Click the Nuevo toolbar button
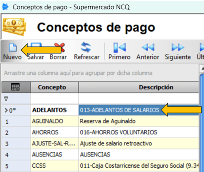Screen dimensions: 204x172 (13, 52)
